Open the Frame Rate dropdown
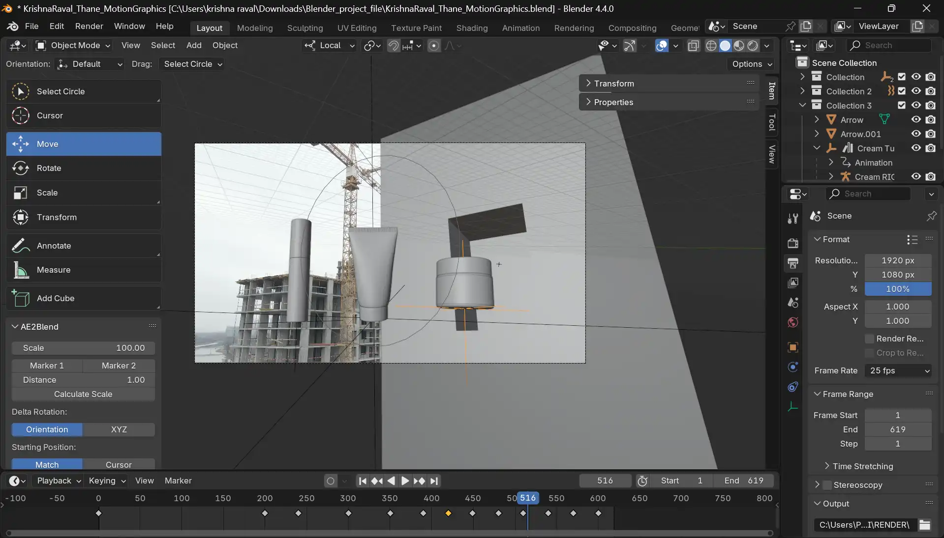Screen dimensions: 944x538 coord(898,370)
